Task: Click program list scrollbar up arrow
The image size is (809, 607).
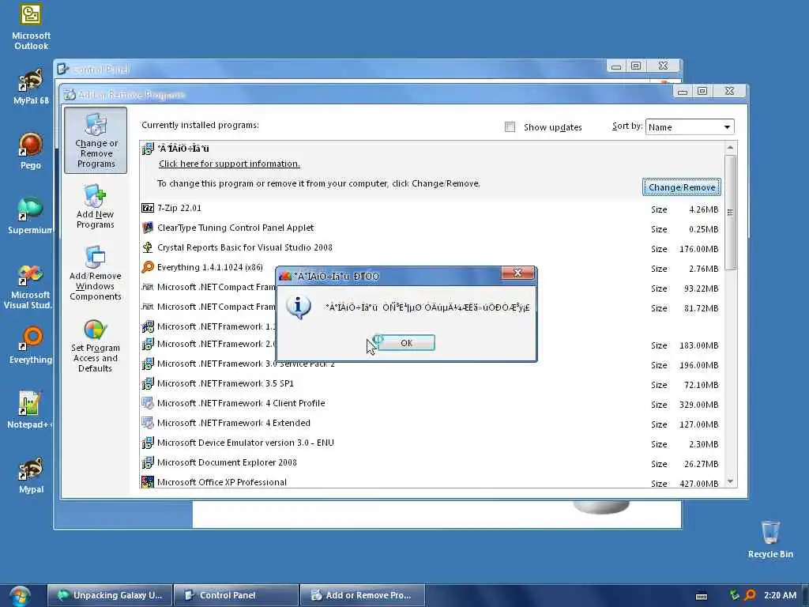Action: click(730, 148)
